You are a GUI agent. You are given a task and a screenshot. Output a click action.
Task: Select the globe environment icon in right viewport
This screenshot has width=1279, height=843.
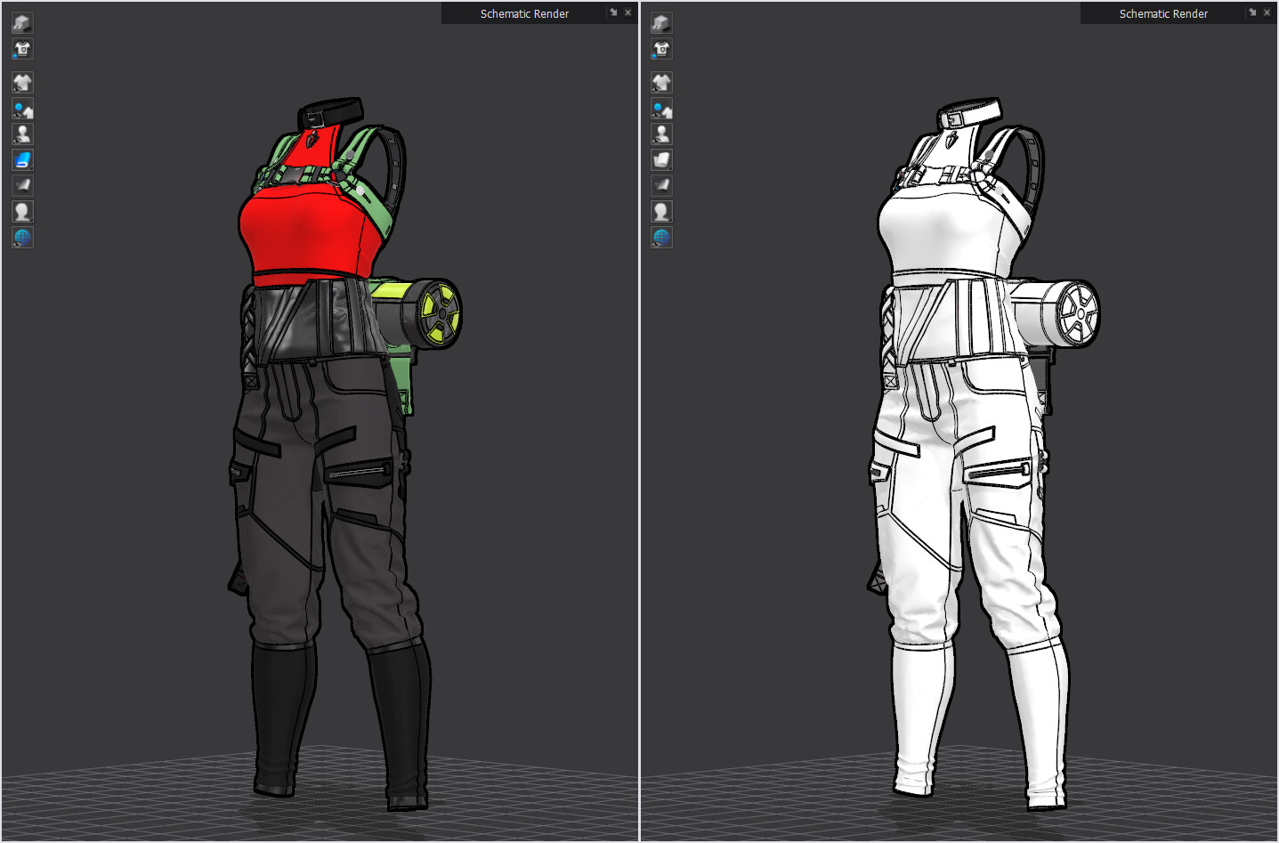click(x=661, y=237)
